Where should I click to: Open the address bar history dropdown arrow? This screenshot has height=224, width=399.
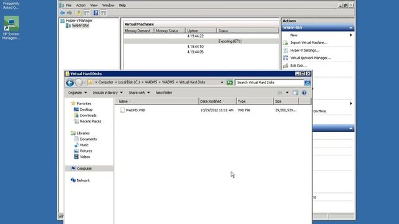tap(222, 83)
